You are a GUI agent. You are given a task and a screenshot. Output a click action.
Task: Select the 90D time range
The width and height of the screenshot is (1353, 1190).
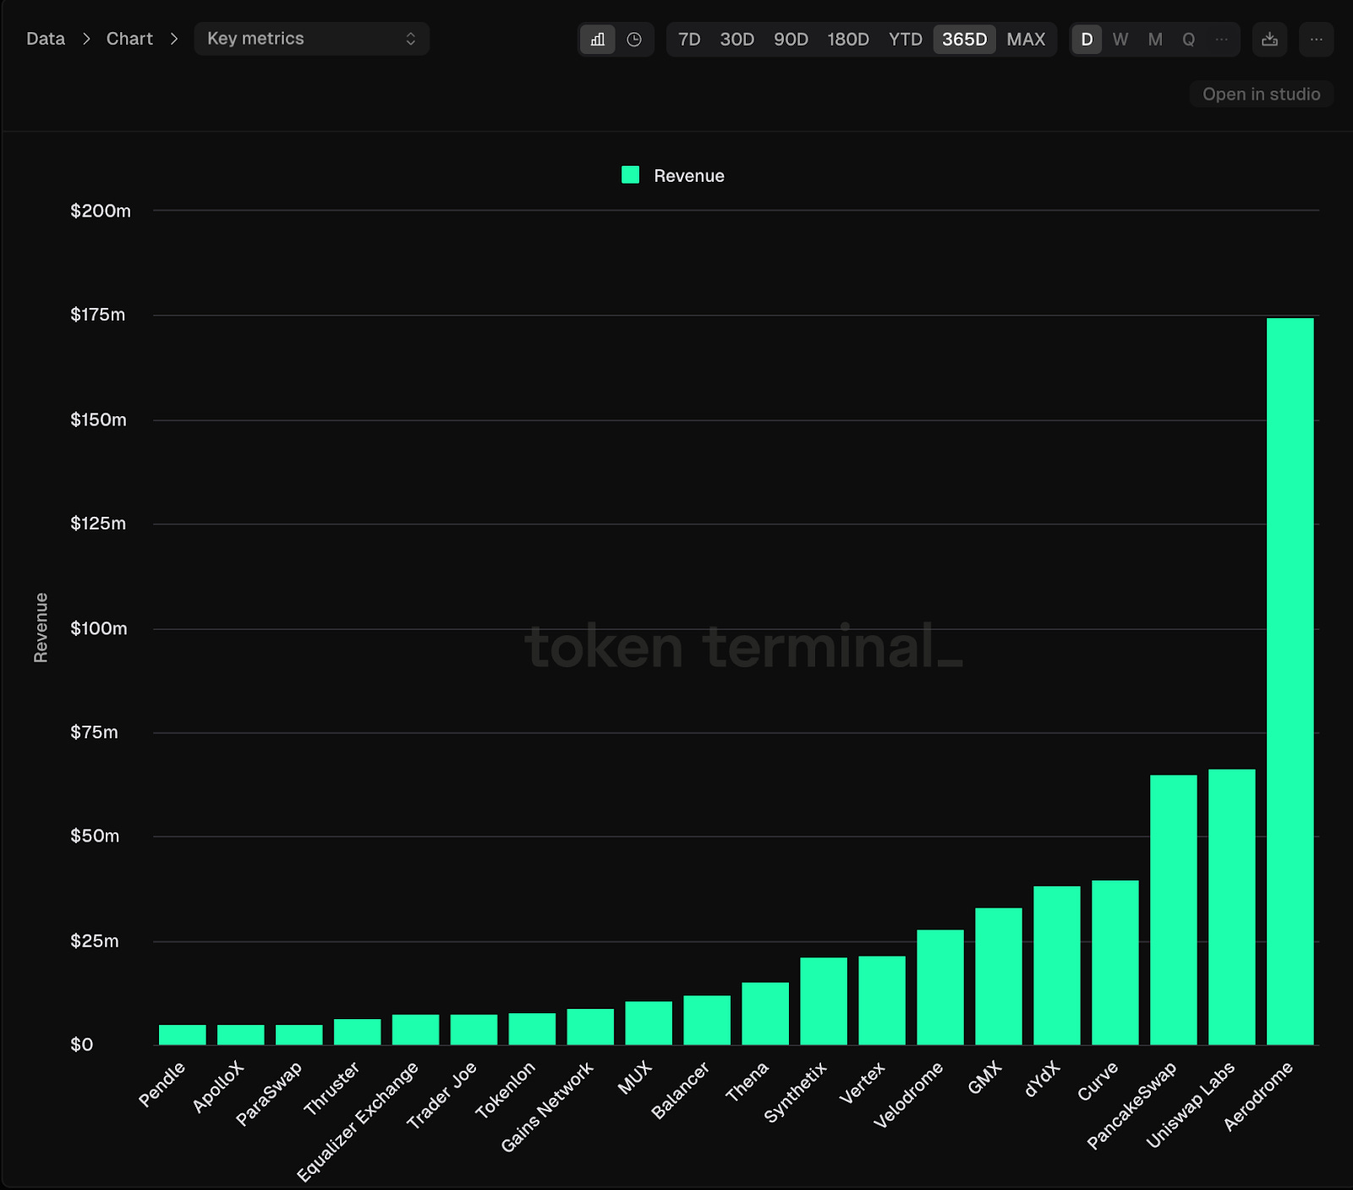coord(791,40)
